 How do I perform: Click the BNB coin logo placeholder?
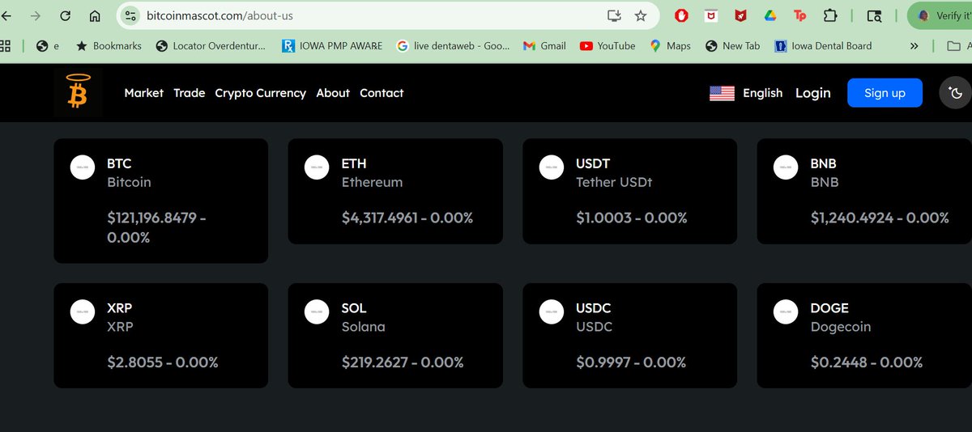point(787,167)
